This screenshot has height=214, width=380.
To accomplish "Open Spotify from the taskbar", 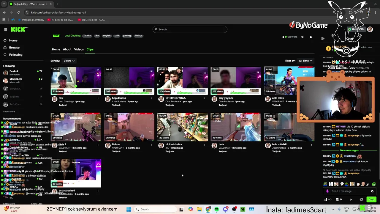I will 217,209.
